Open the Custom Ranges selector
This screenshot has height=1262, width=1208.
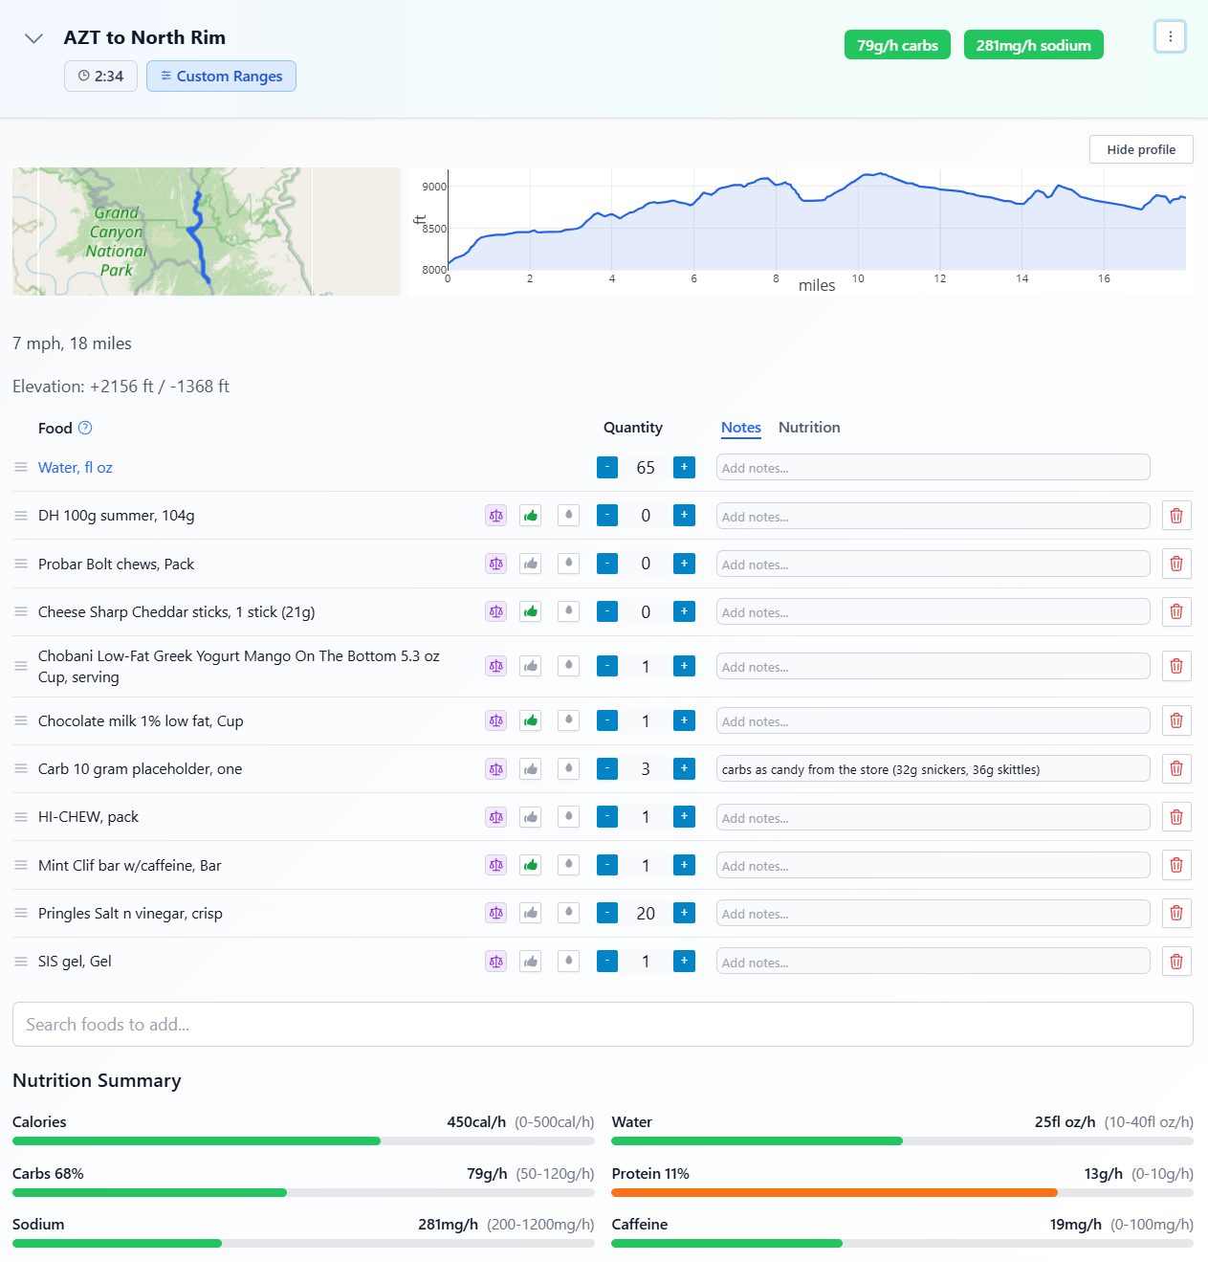coord(221,76)
